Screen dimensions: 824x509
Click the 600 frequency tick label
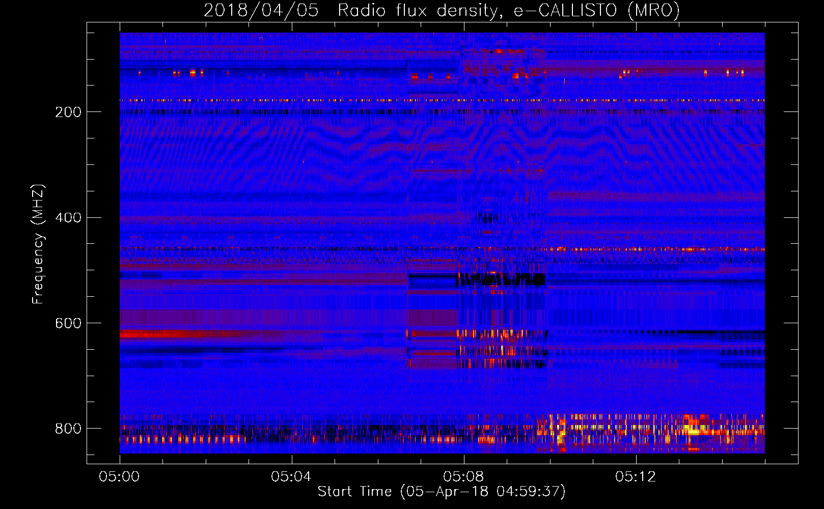point(68,324)
